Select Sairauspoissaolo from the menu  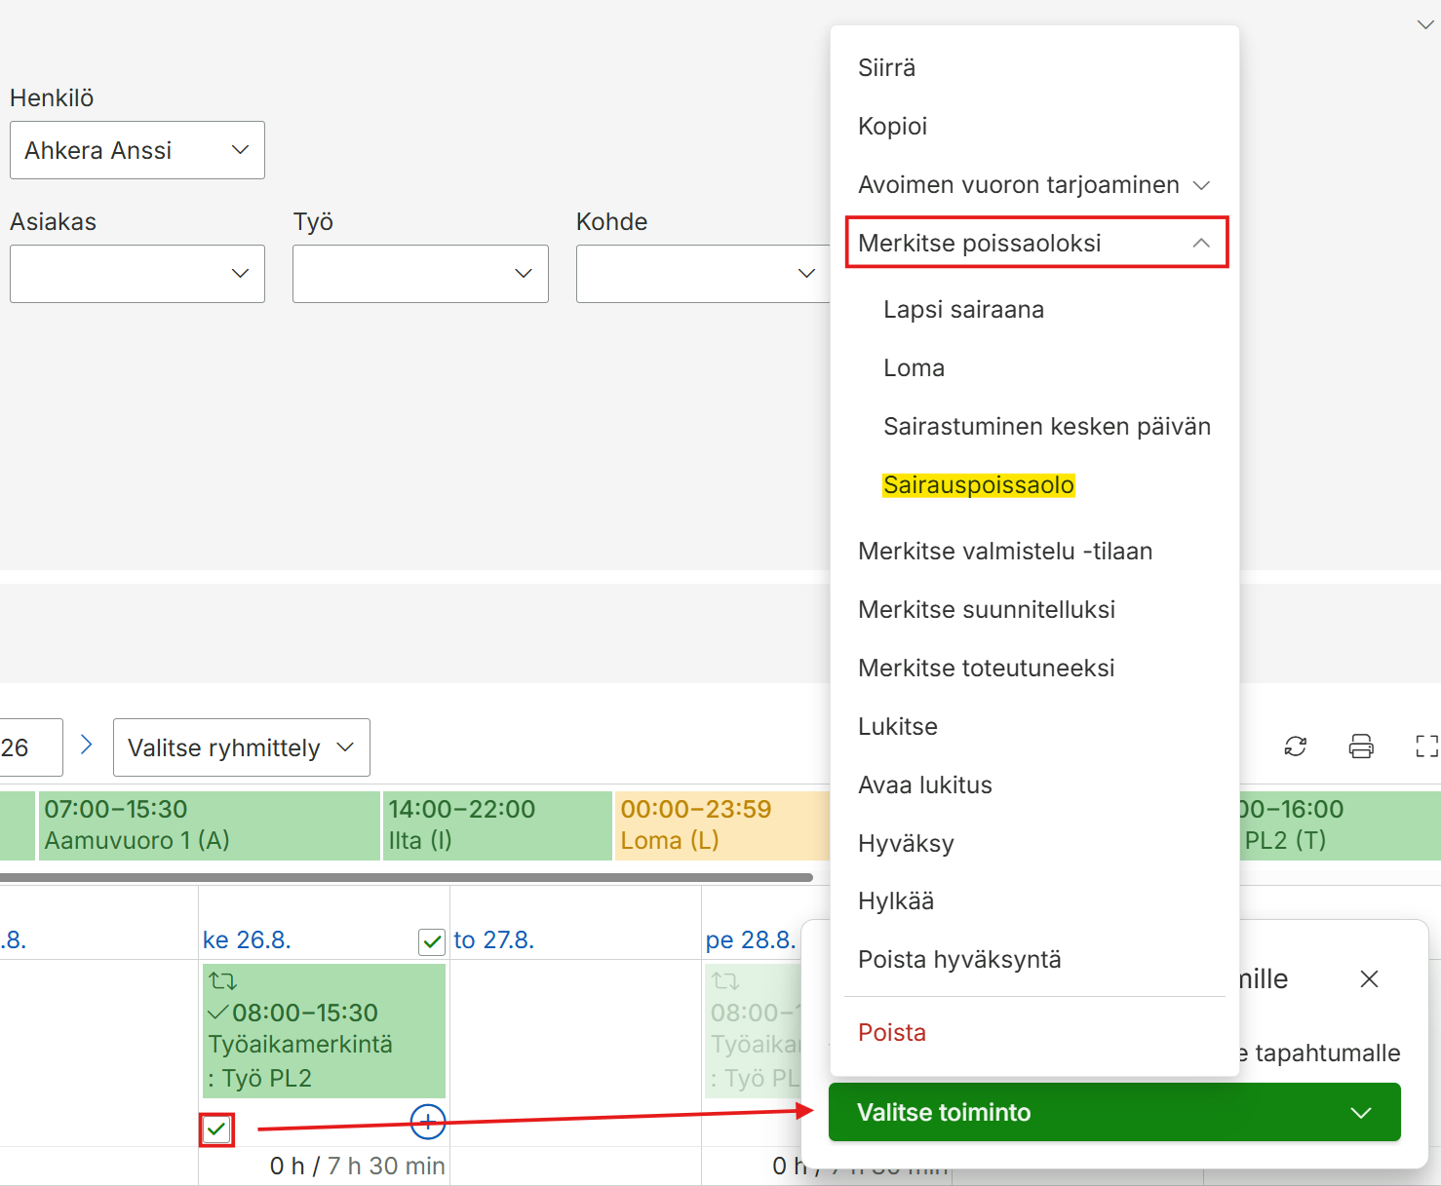click(x=979, y=484)
